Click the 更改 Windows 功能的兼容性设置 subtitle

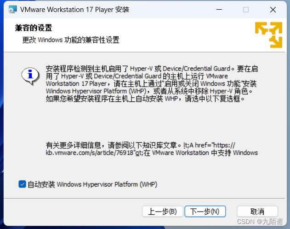click(x=71, y=40)
